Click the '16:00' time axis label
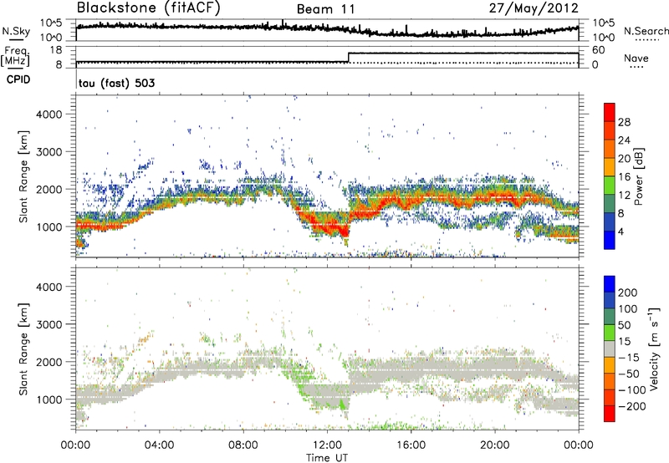669x463 pixels. pos(411,445)
